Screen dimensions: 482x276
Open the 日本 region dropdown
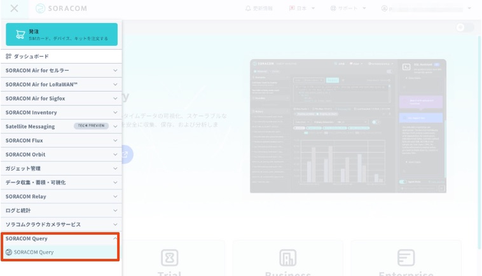(x=302, y=8)
